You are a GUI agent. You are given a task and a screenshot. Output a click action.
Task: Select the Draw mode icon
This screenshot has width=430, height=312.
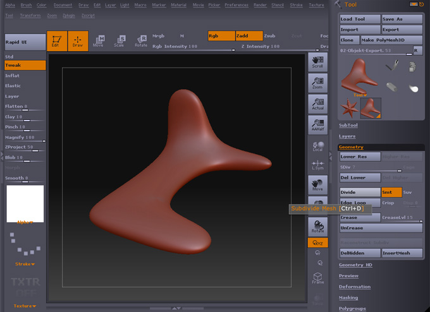78,41
